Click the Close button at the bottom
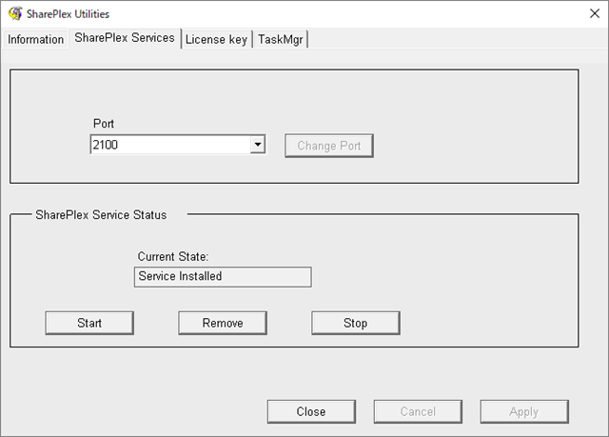Screen dimensions: 609x437 (x=311, y=411)
